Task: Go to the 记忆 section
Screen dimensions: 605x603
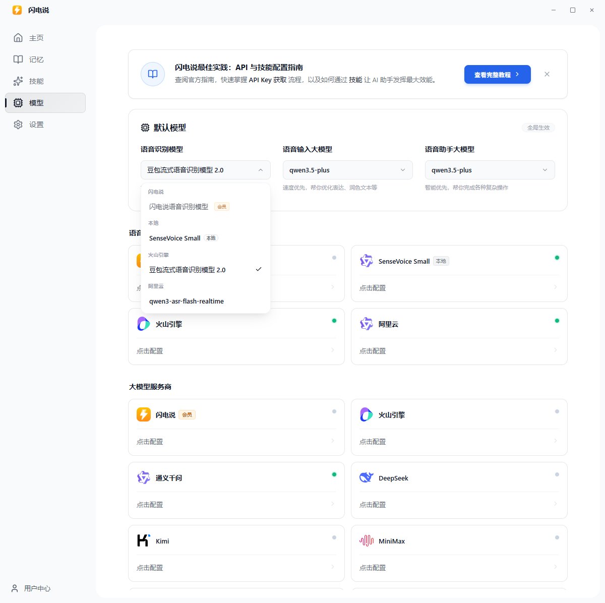Action: point(45,59)
